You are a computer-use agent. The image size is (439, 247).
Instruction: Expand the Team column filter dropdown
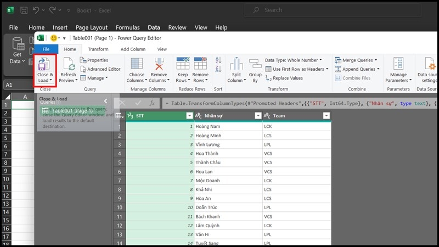[x=326, y=116]
